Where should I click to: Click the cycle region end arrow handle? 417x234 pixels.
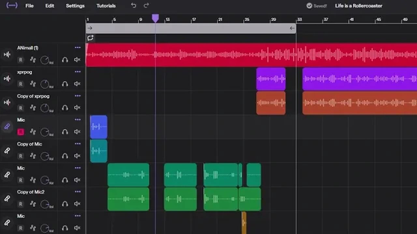[x=292, y=28]
